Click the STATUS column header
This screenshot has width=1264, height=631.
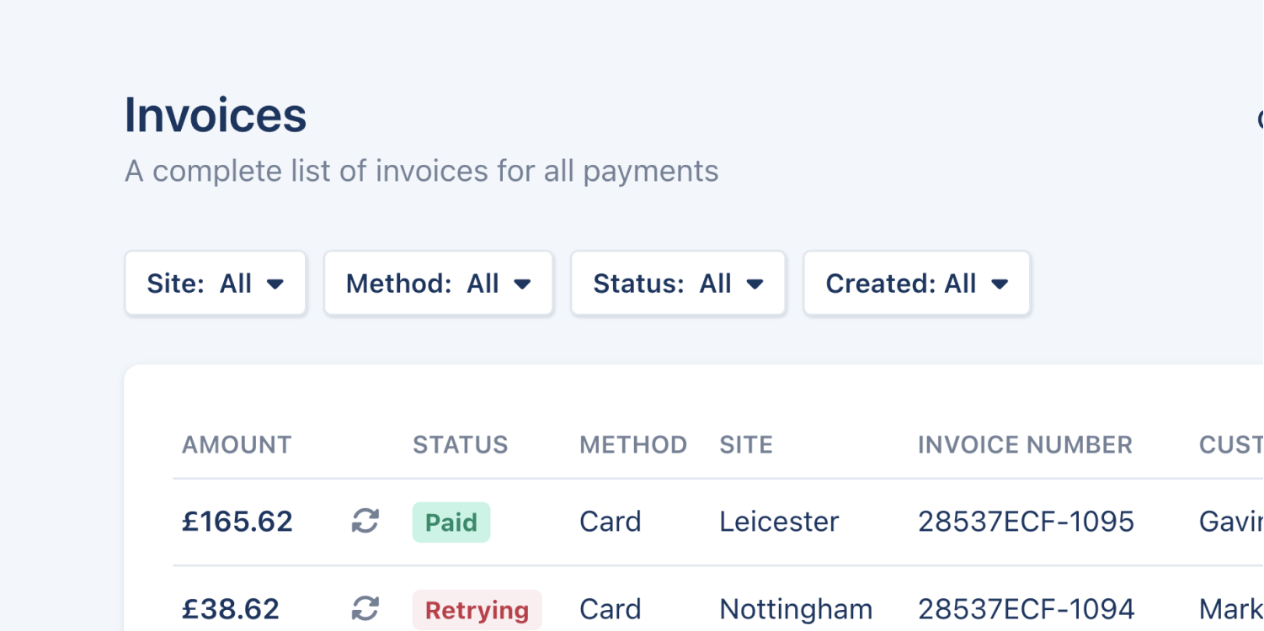[x=461, y=444]
